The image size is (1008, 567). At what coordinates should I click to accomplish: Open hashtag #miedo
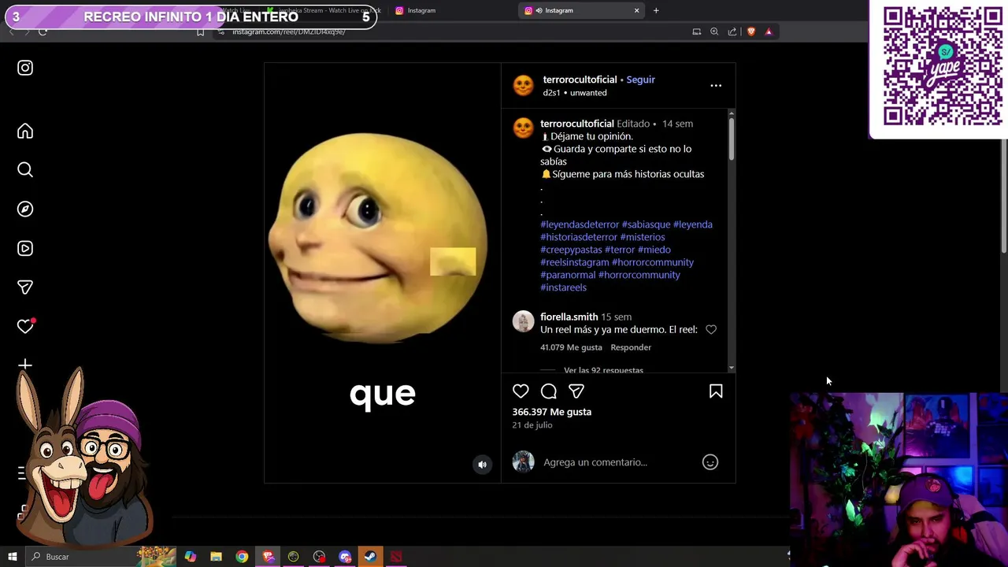click(x=654, y=250)
